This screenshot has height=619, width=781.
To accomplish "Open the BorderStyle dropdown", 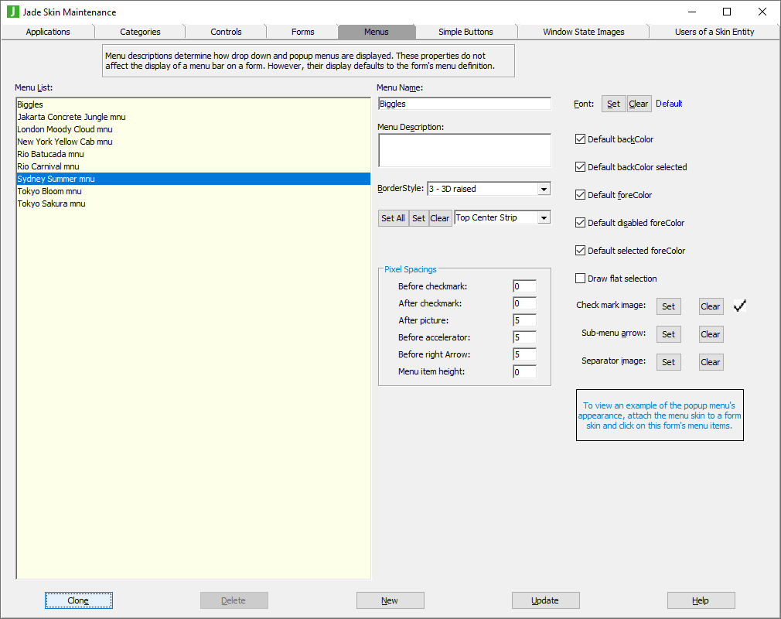I will pos(544,189).
